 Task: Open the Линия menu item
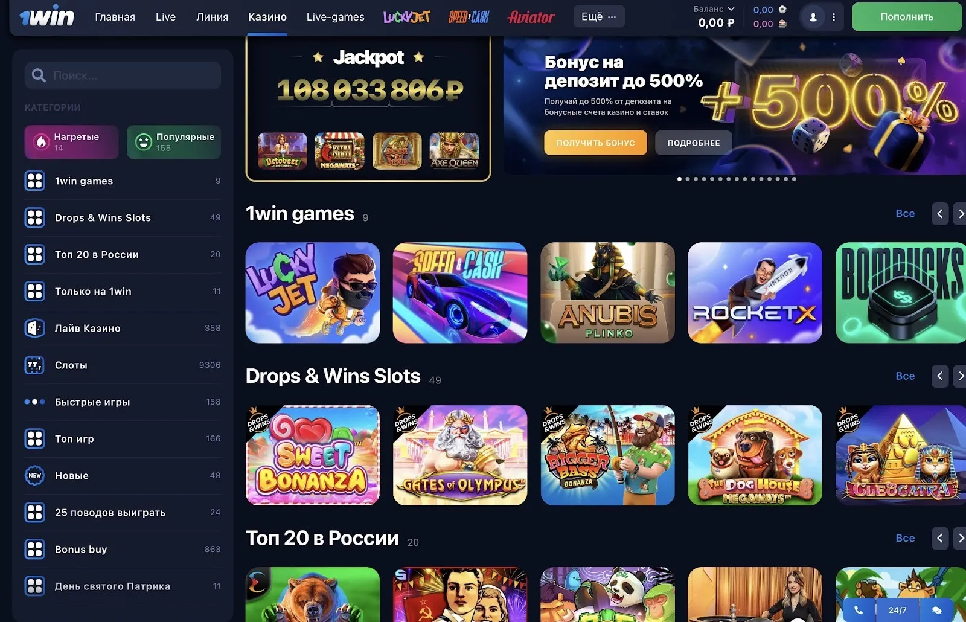coord(212,17)
